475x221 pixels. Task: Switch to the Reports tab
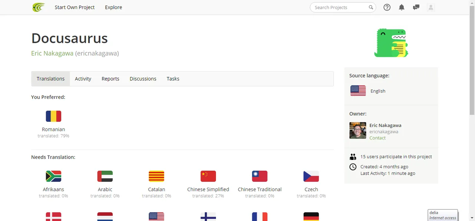tap(111, 79)
